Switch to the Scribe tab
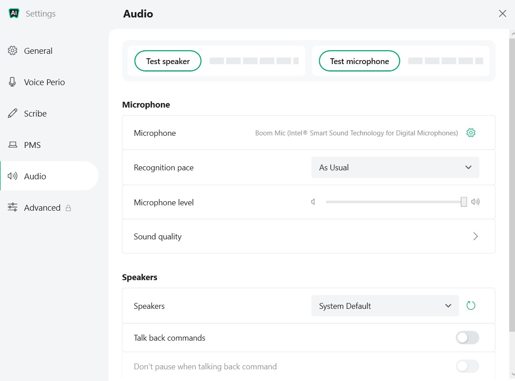This screenshot has height=381, width=515. click(x=49, y=113)
